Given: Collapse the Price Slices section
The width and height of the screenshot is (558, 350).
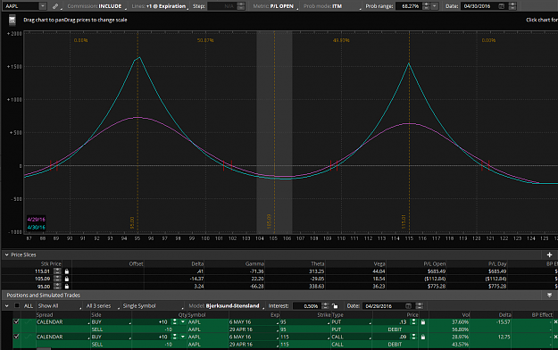Looking at the screenshot, I should tap(7, 254).
